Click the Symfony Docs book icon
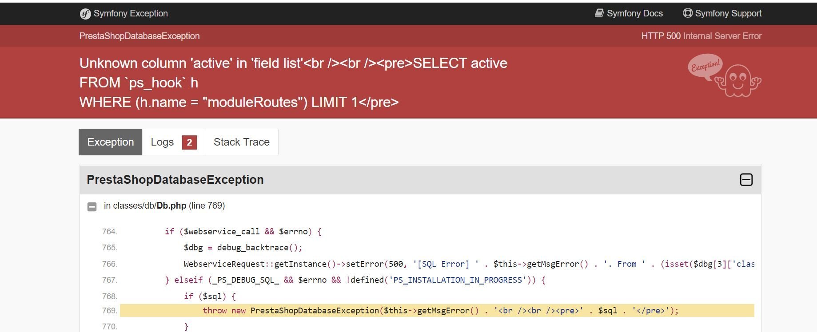 (599, 13)
